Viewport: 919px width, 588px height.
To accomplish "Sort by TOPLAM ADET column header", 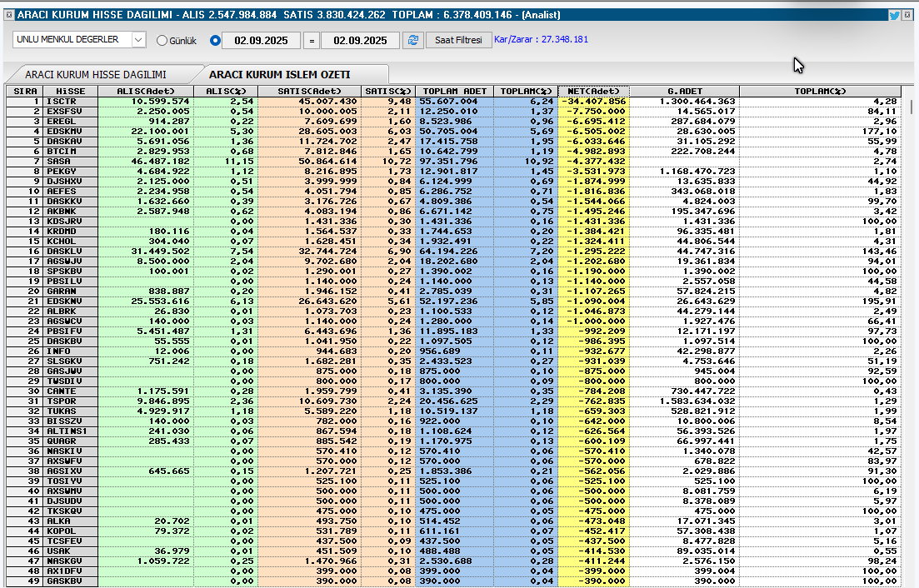I will (455, 92).
